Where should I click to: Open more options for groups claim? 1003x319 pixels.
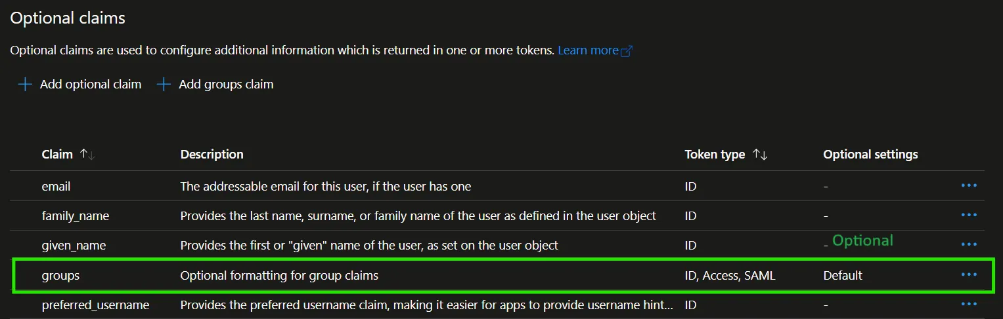[969, 275]
